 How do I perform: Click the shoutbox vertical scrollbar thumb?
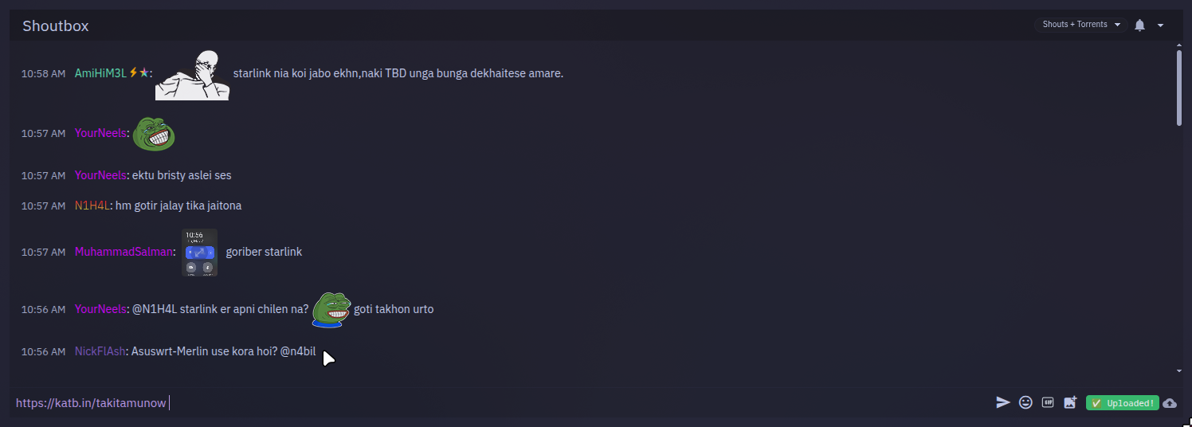point(1179,88)
